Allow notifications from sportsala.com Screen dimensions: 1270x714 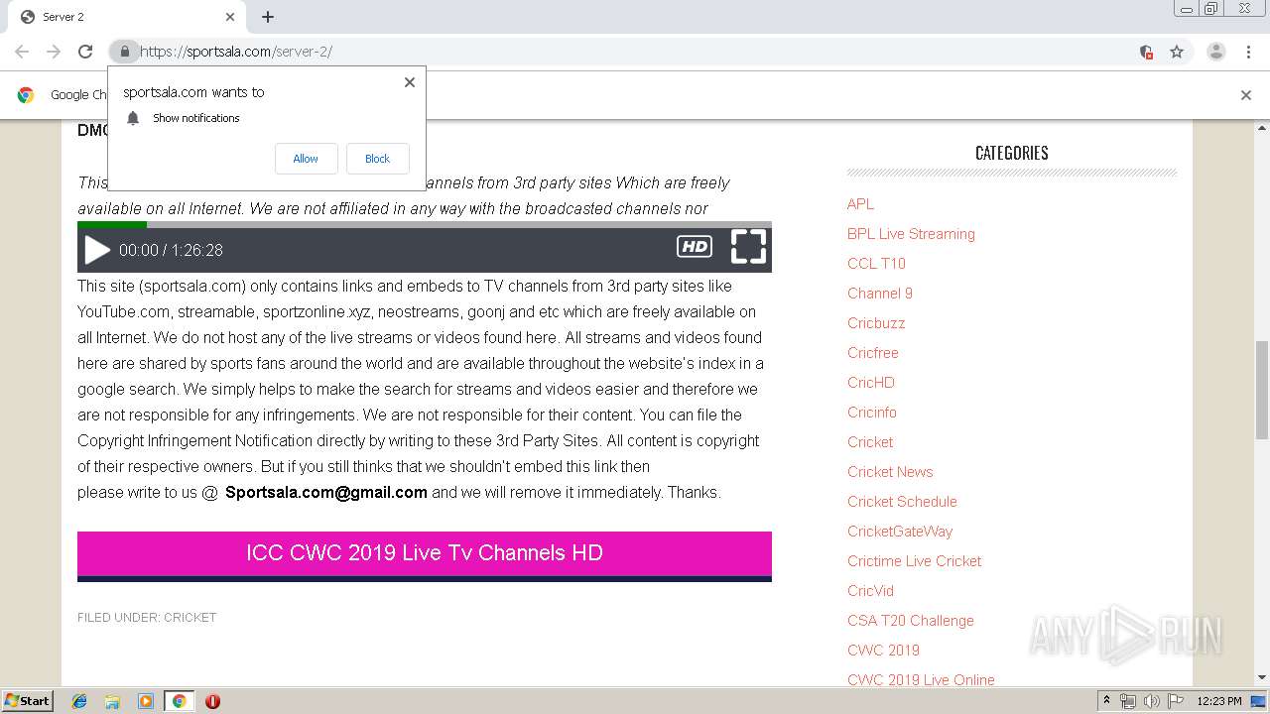[306, 159]
